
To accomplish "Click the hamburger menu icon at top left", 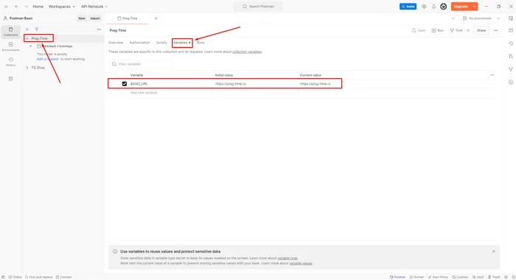I will coord(6,7).
